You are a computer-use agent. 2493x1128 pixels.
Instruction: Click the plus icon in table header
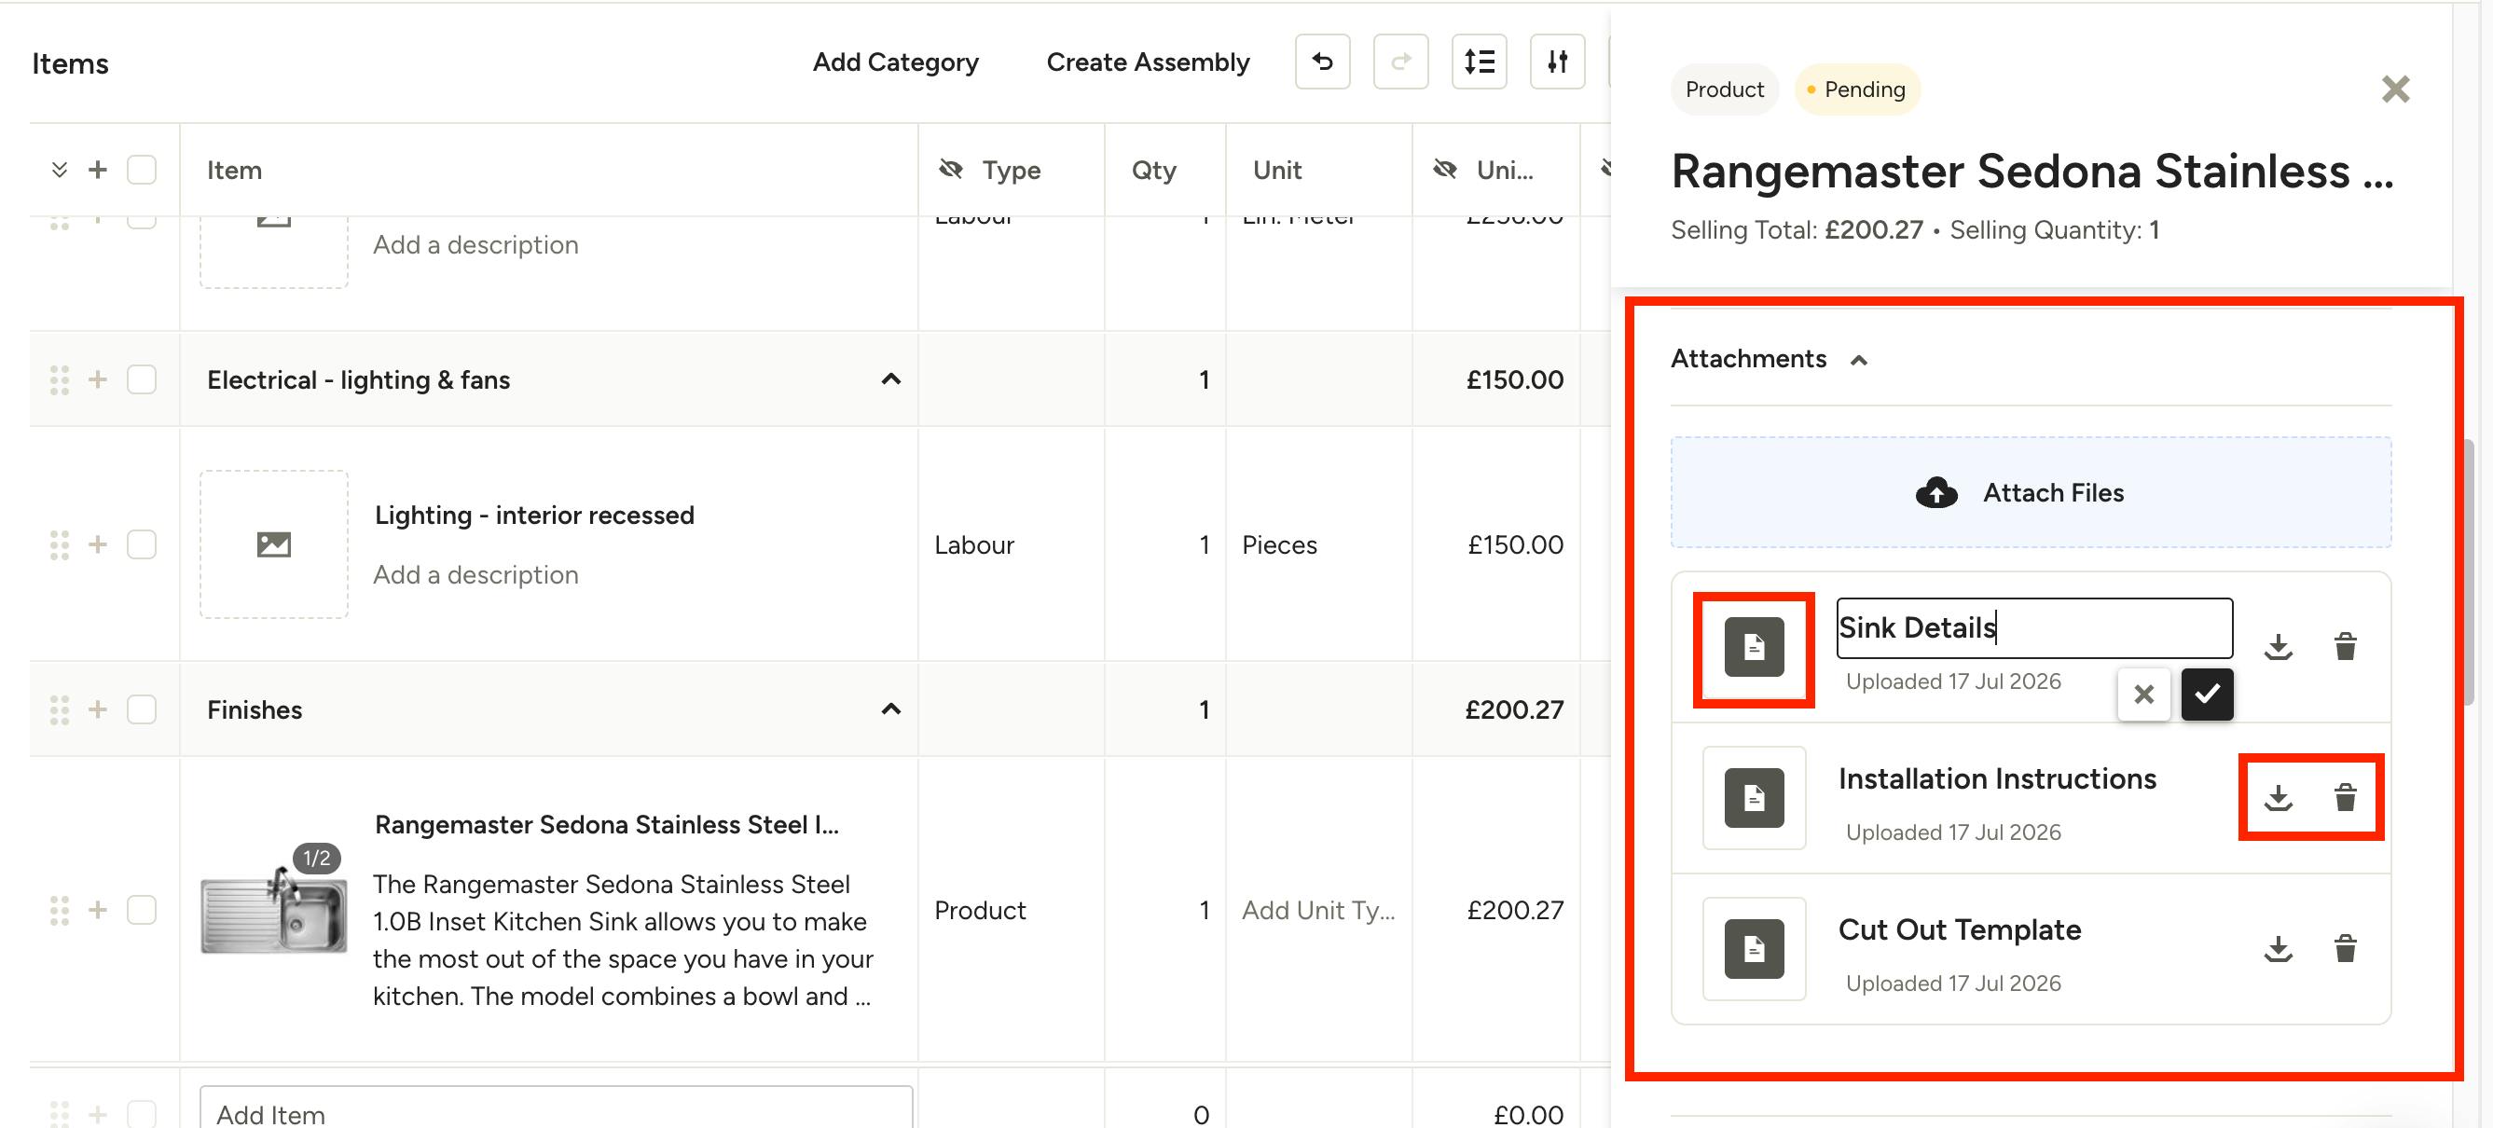pos(98,171)
